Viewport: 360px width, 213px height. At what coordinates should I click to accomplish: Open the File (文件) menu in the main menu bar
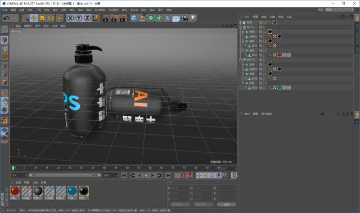pos(5,10)
